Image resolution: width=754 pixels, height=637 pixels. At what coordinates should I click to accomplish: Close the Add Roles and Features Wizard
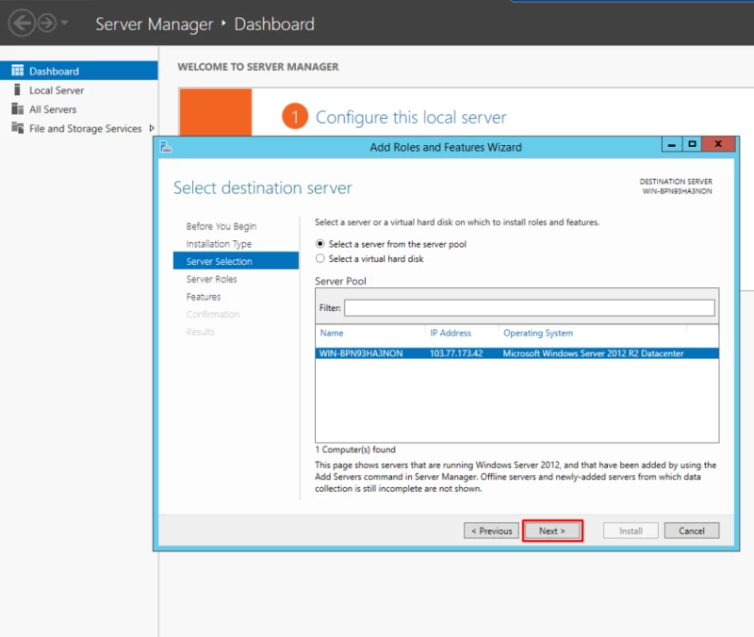pyautogui.click(x=718, y=144)
